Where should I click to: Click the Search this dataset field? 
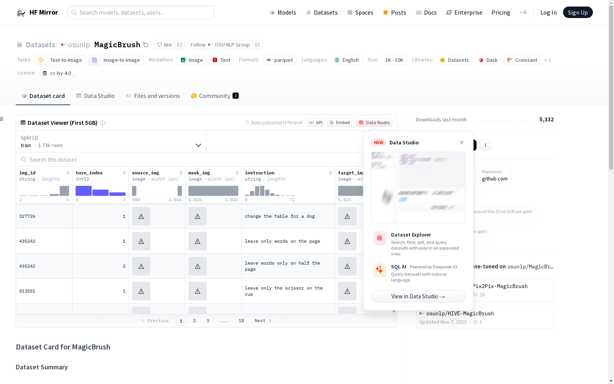click(x=190, y=159)
